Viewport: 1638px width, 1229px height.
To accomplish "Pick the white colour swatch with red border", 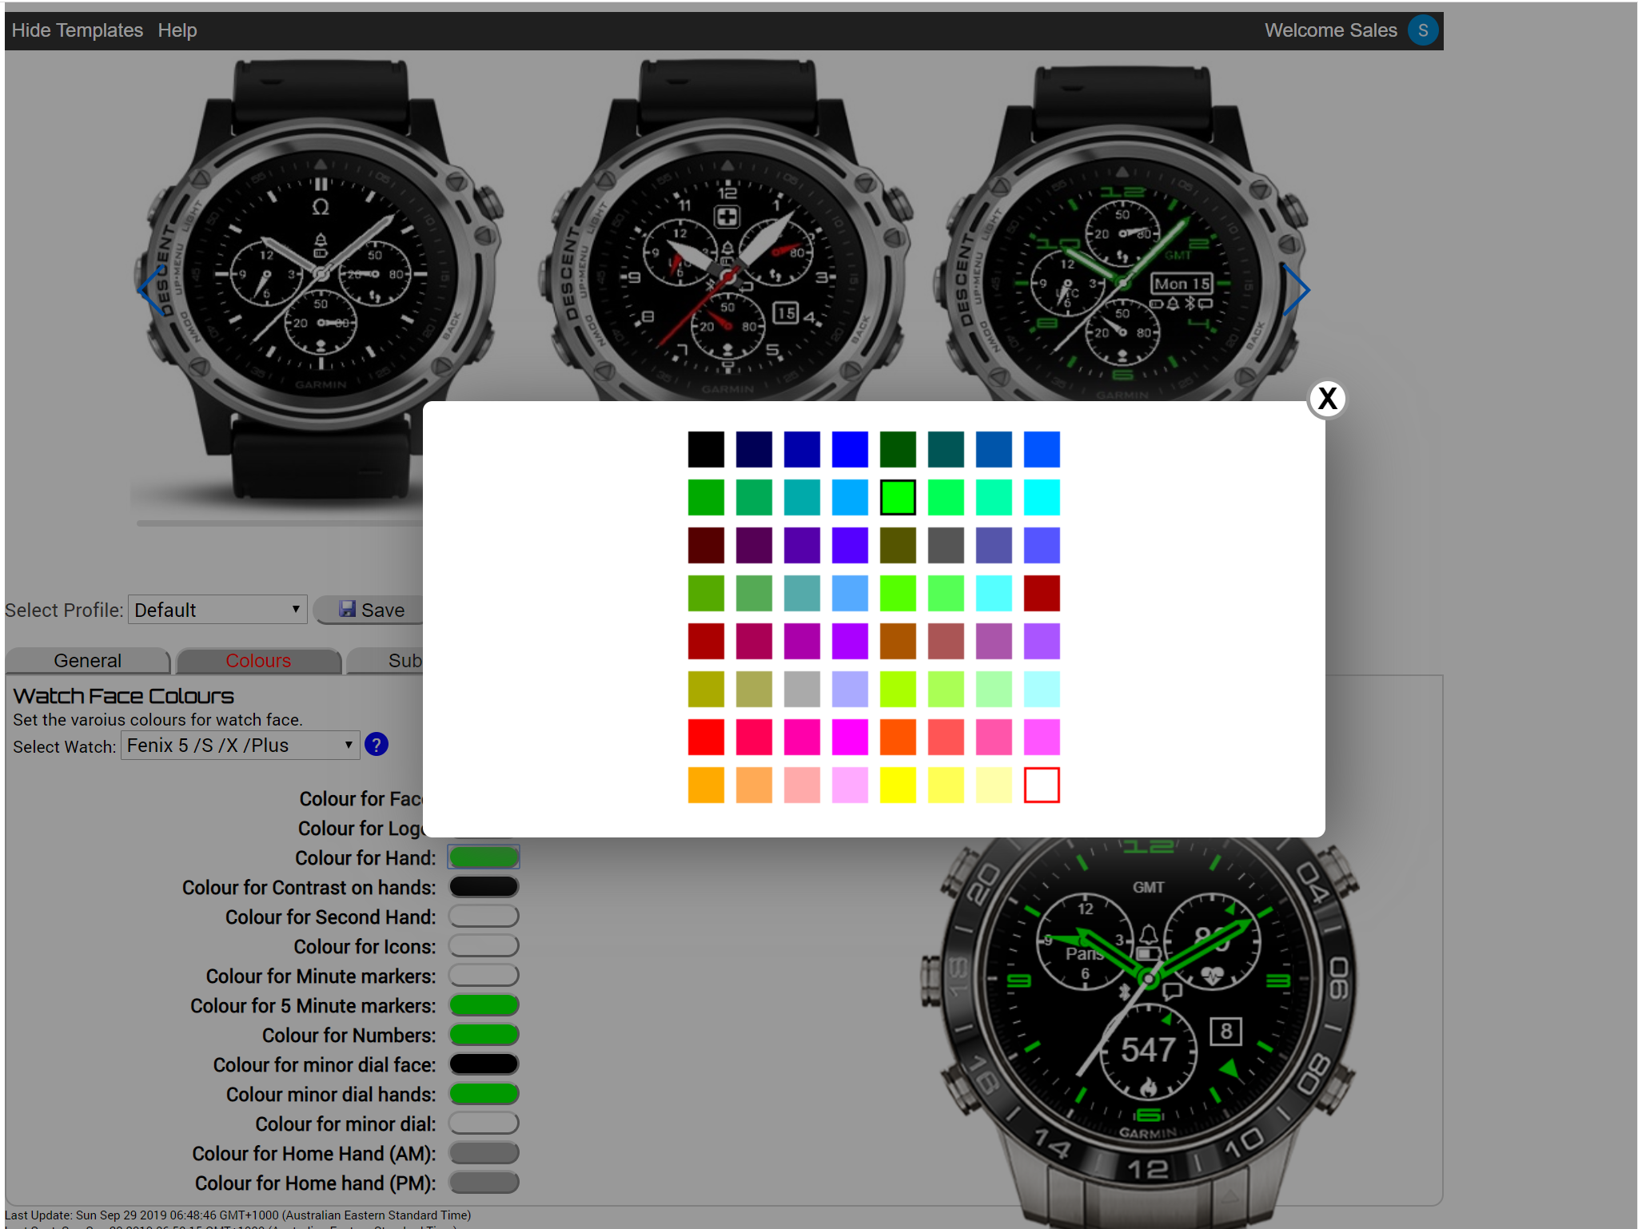I will point(1042,785).
